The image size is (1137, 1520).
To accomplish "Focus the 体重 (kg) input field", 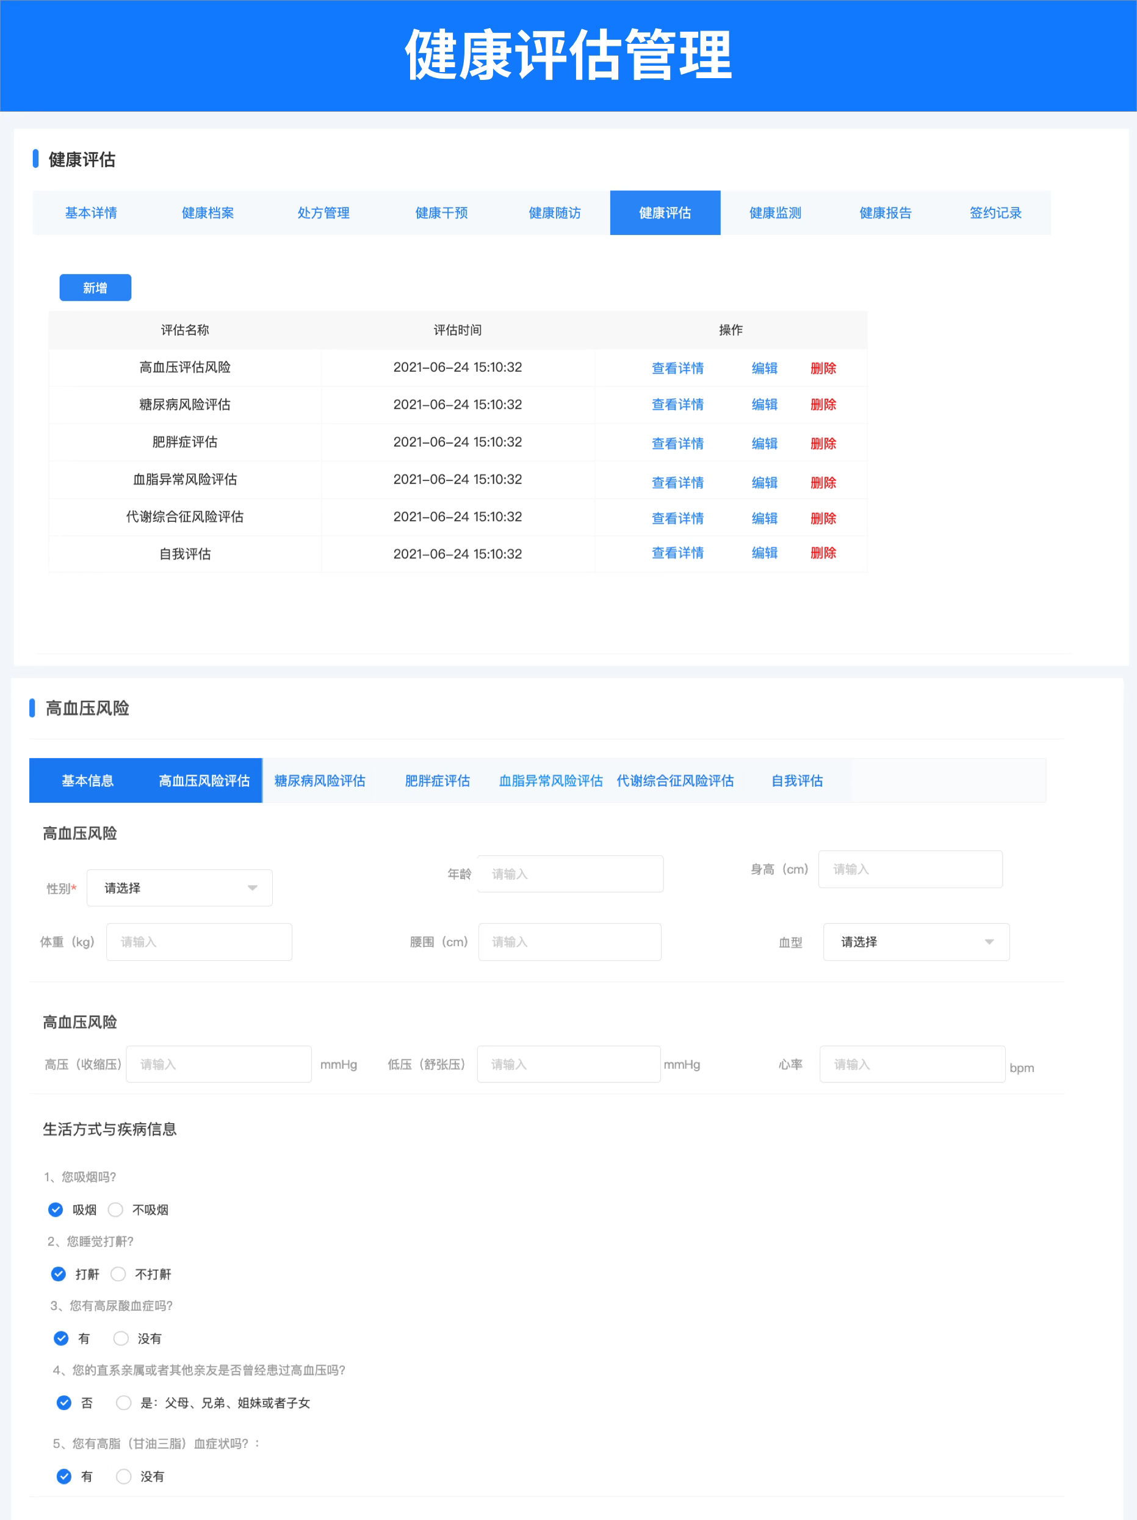I will 199,941.
